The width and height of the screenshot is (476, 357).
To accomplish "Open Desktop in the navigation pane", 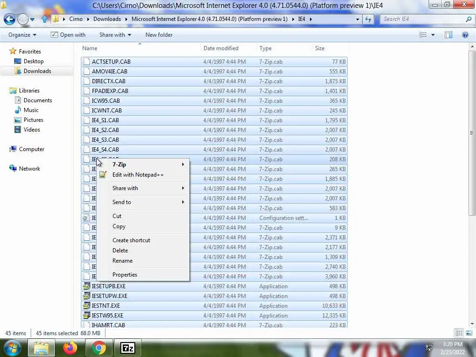I will point(33,61).
